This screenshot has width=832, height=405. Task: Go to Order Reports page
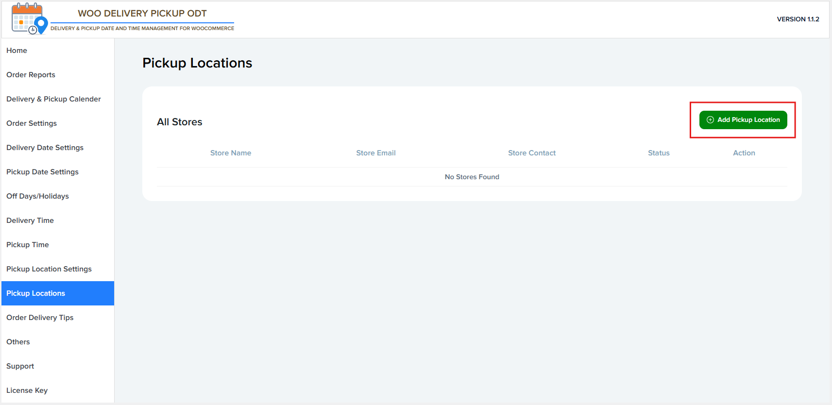[31, 75]
